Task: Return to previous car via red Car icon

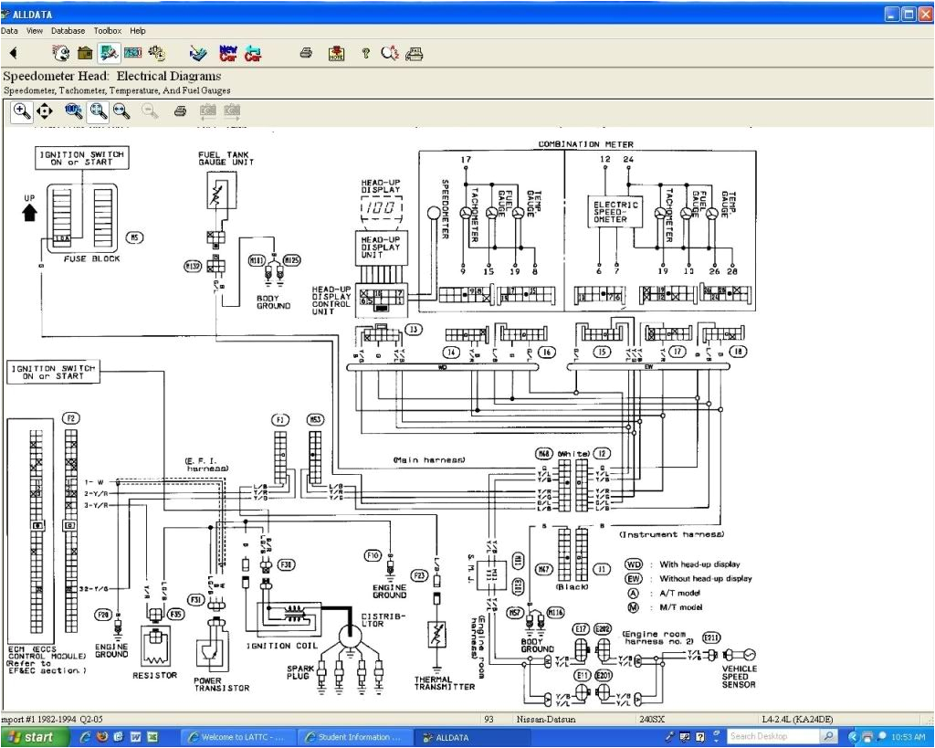Action: pos(253,53)
